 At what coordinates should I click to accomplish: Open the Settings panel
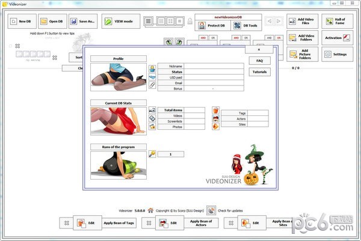pyautogui.click(x=337, y=54)
